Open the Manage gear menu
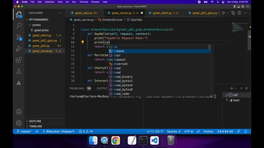Viewport: 264px width, 148px height. 19,123
